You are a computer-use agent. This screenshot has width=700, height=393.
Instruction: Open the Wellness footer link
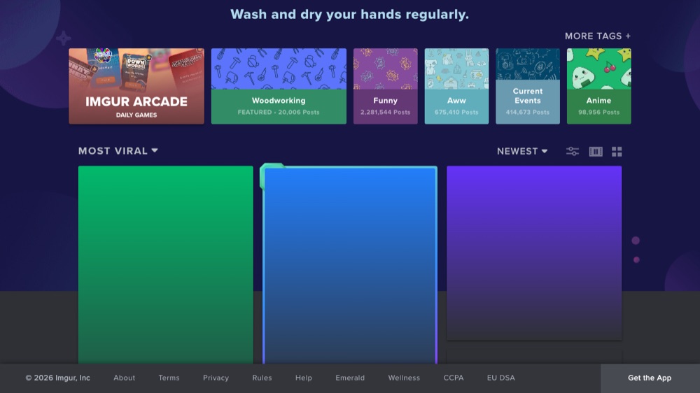tap(404, 378)
